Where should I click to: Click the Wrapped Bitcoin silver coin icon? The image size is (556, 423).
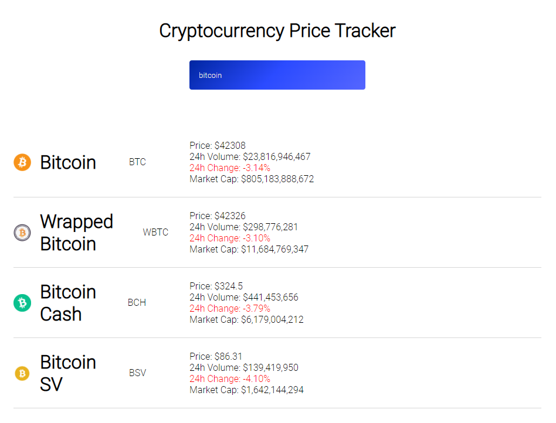pos(22,233)
